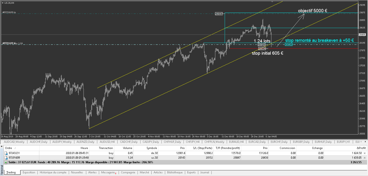Screen dimensions: 368x176
Task: Sort by the Symbole column header
Action: (x=146, y=148)
